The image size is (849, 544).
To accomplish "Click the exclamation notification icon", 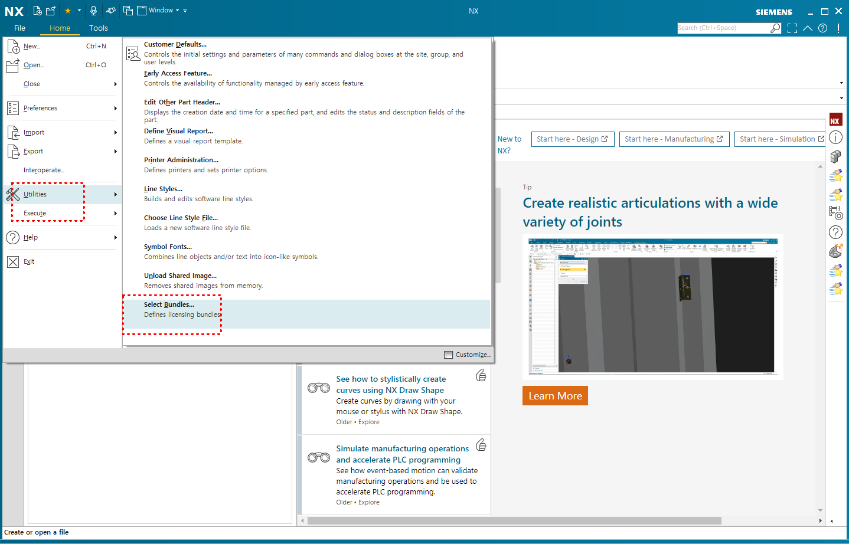I will coord(838,28).
